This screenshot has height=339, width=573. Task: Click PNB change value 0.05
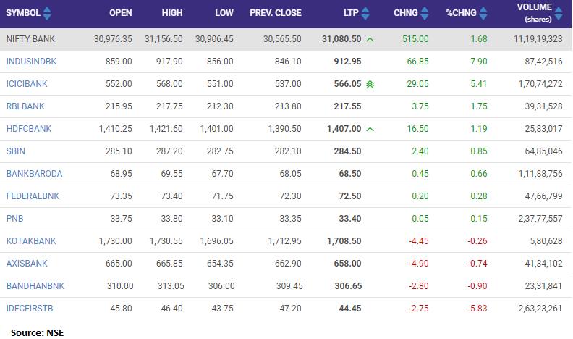pos(420,219)
